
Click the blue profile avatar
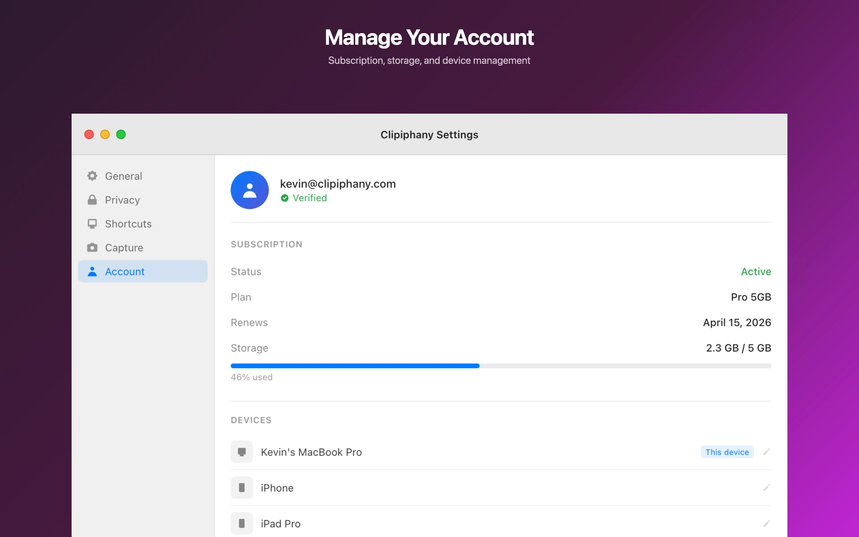[250, 190]
